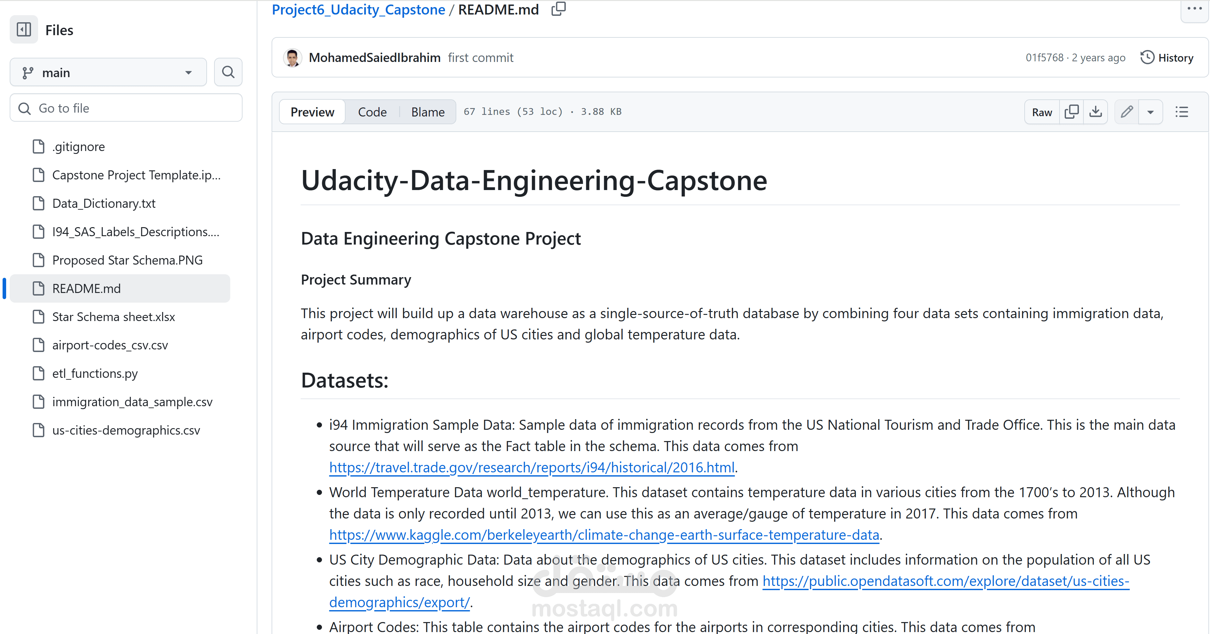Click the Star Schema sheet.xlsx file icon
The image size is (1210, 634).
tap(38, 317)
